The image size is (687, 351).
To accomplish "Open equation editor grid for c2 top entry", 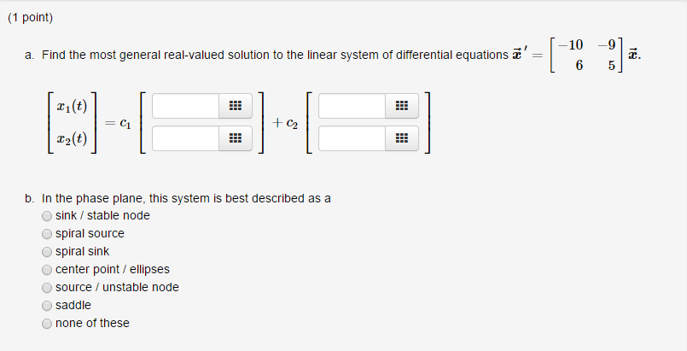I will pos(402,106).
